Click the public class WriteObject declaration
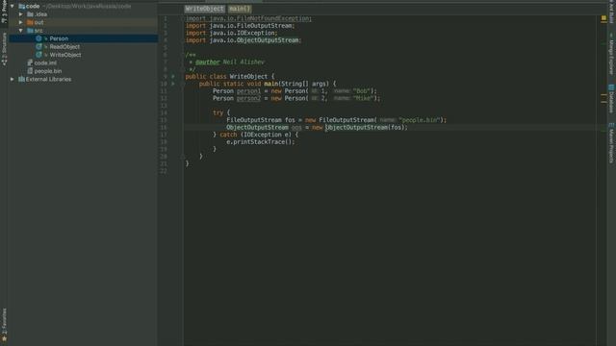The height and width of the screenshot is (346, 616). click(x=230, y=77)
